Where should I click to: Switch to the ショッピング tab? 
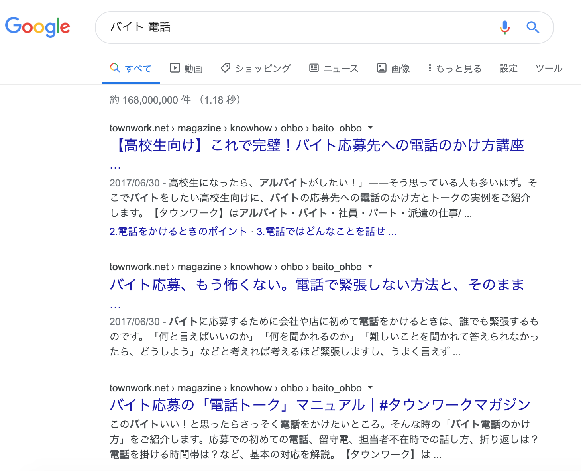pyautogui.click(x=256, y=68)
